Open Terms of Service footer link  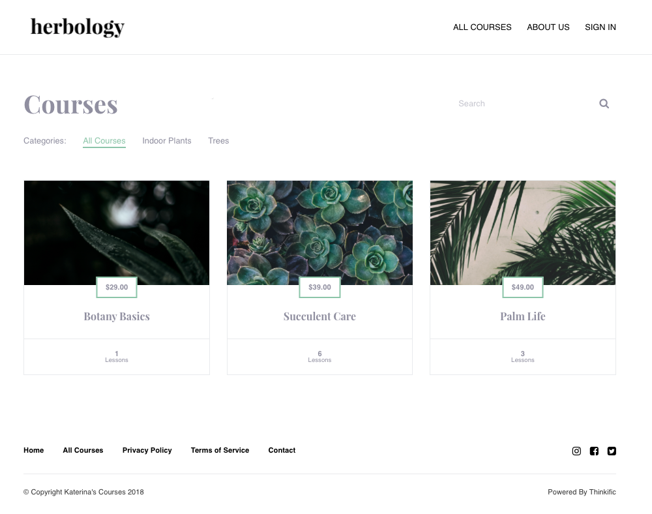tap(220, 450)
